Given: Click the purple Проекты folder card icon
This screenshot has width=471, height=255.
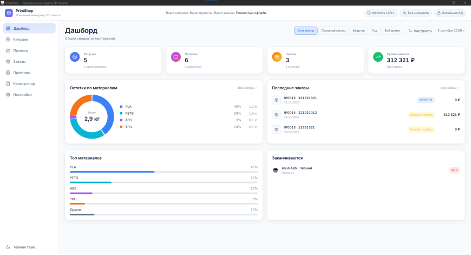Looking at the screenshot, I should (176, 57).
